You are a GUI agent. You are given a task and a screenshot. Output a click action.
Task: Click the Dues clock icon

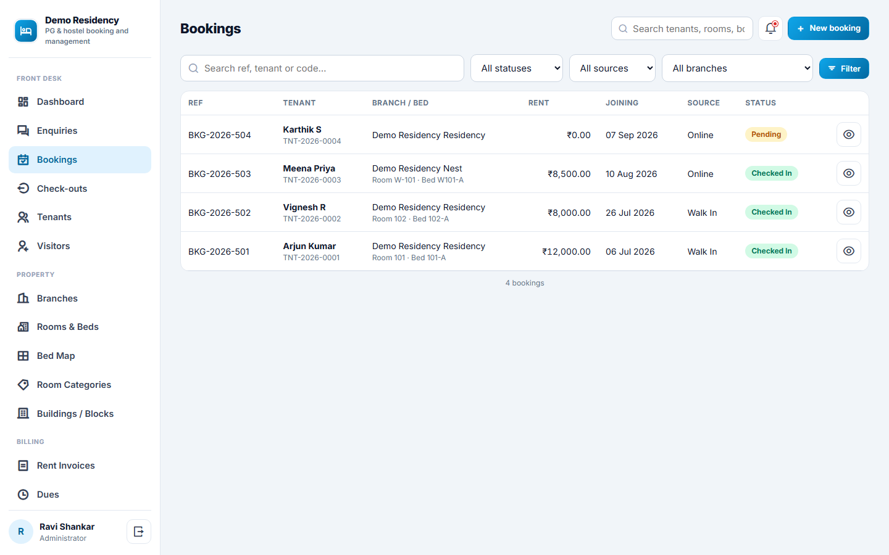[23, 495]
